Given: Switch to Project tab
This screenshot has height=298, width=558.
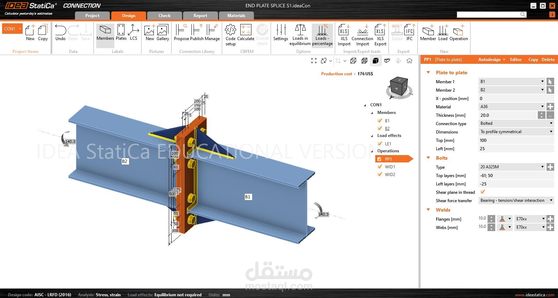Looking at the screenshot, I should 92,15.
